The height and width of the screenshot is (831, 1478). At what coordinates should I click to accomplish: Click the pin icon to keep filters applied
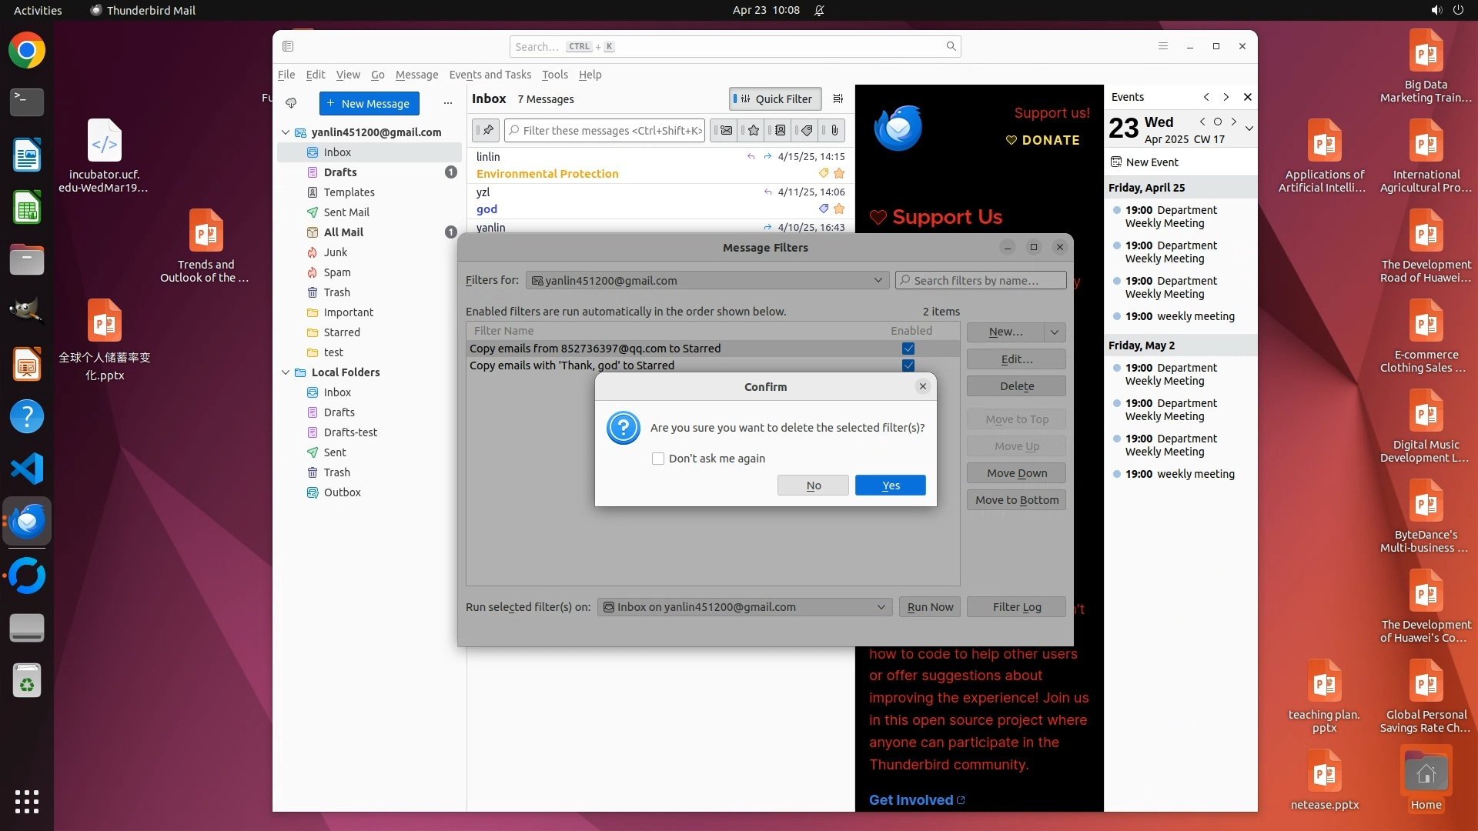[487, 131]
